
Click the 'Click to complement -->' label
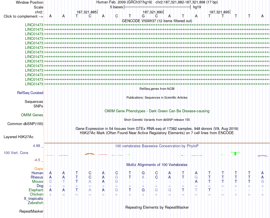(23, 16)
